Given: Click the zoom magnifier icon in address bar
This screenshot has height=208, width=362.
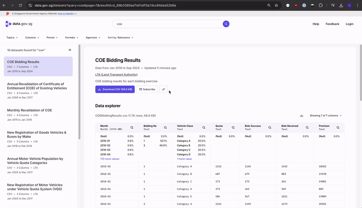Looking at the screenshot, I should coord(269,5).
